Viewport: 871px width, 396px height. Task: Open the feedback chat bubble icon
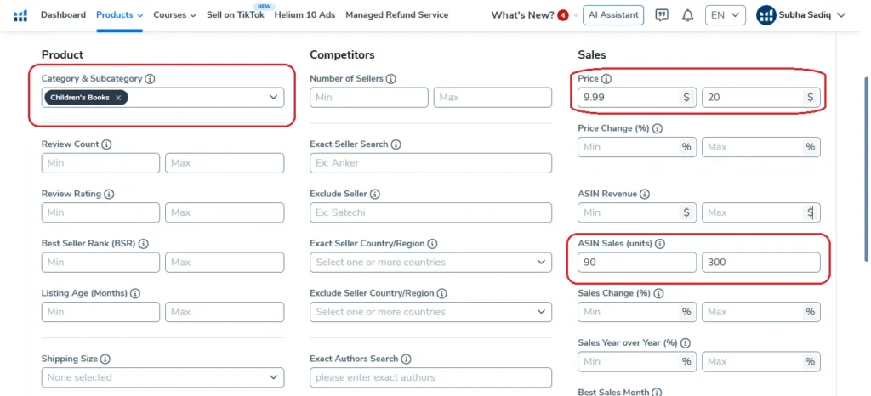662,15
